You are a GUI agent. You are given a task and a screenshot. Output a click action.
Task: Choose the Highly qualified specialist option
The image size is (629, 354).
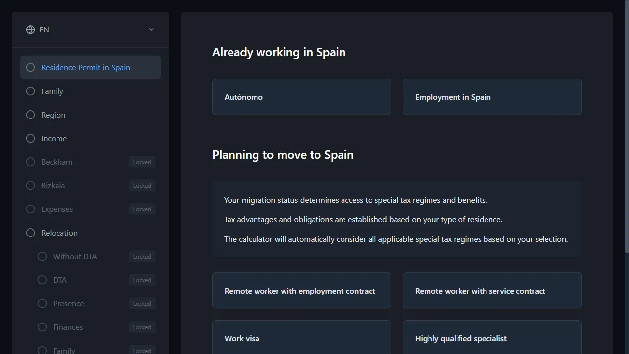pos(492,338)
